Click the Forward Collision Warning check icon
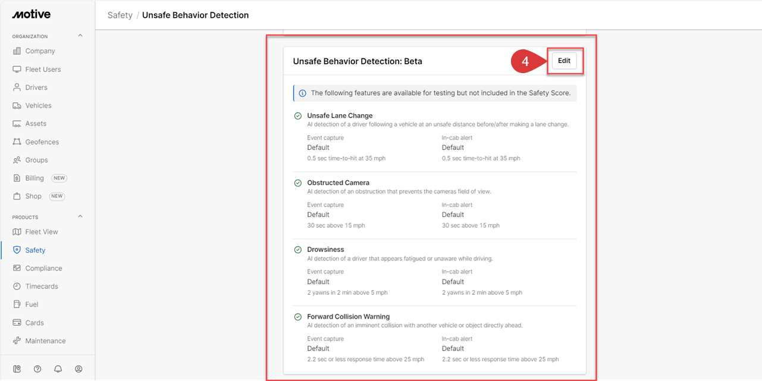The height and width of the screenshot is (381, 762). tap(298, 317)
